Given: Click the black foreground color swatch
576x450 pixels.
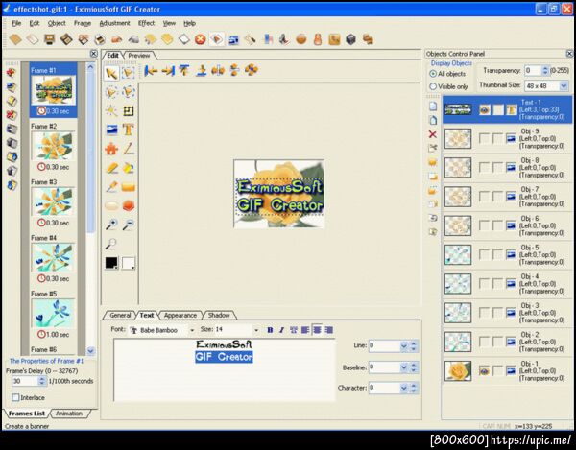Looking at the screenshot, I should tap(111, 263).
